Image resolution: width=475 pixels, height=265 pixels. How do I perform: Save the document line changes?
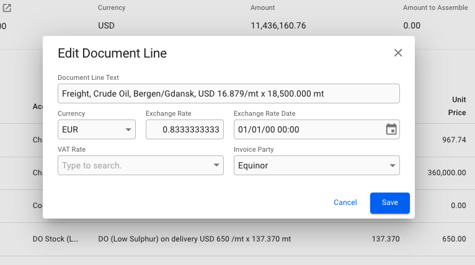[x=389, y=202]
